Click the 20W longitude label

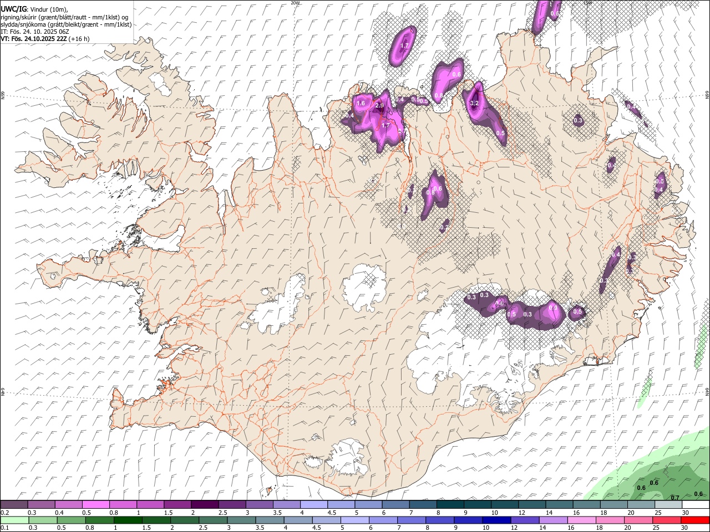pyautogui.click(x=295, y=3)
